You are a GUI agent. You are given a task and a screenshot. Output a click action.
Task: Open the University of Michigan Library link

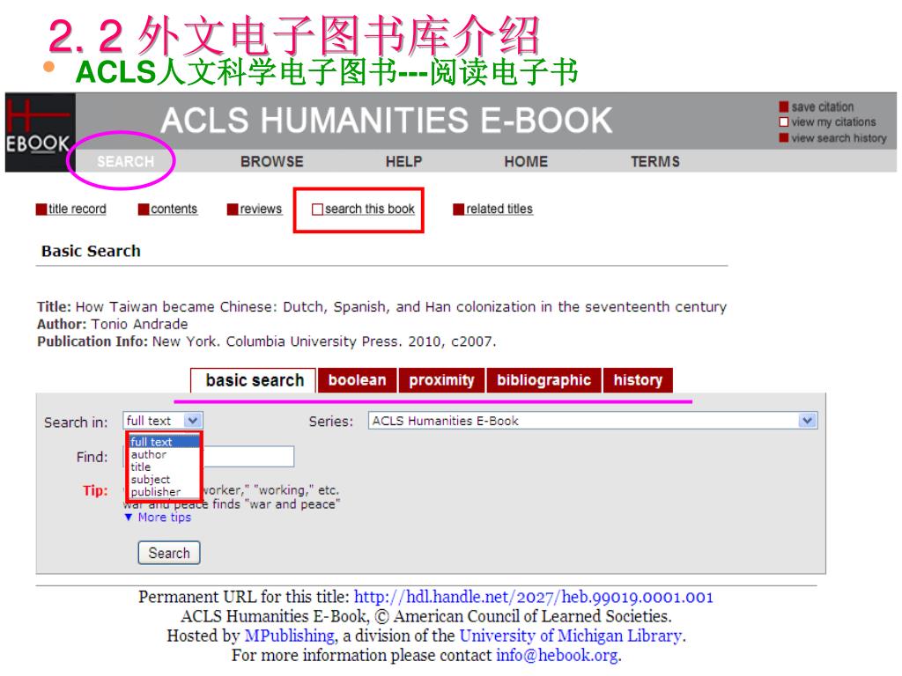571,636
